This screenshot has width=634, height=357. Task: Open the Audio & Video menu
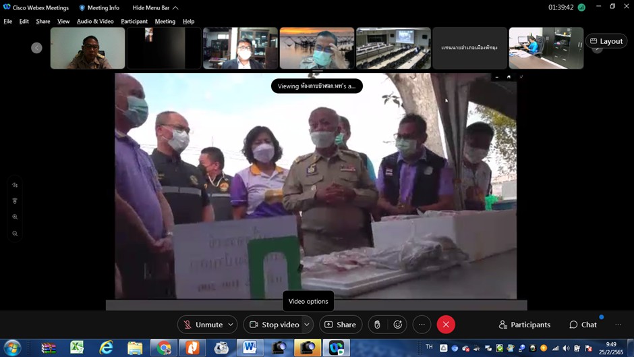pos(95,22)
